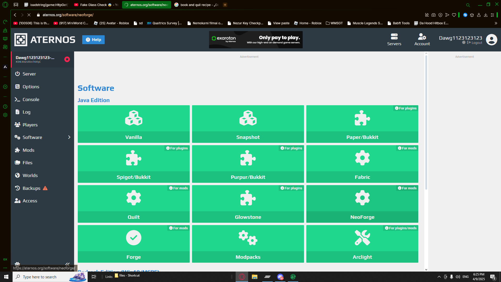The width and height of the screenshot is (501, 282).
Task: Click the Forge tile with checkmark
Action: coord(134,244)
